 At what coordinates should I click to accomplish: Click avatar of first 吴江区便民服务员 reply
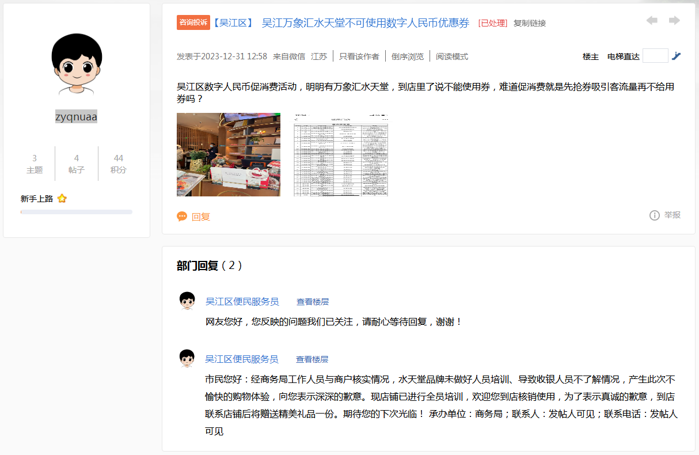187,301
